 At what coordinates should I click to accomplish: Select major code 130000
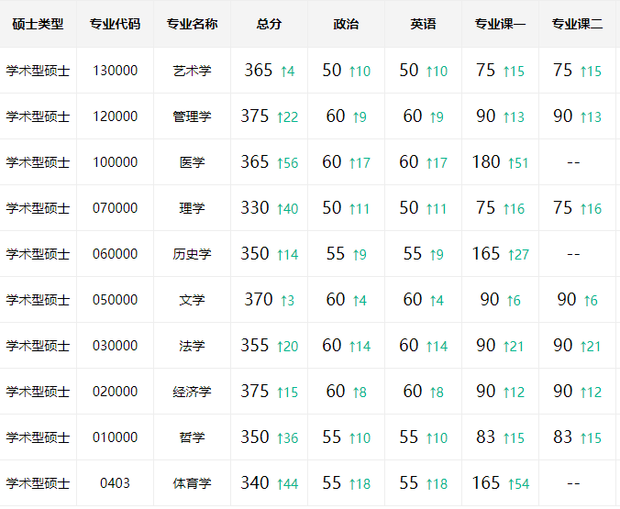coord(115,71)
